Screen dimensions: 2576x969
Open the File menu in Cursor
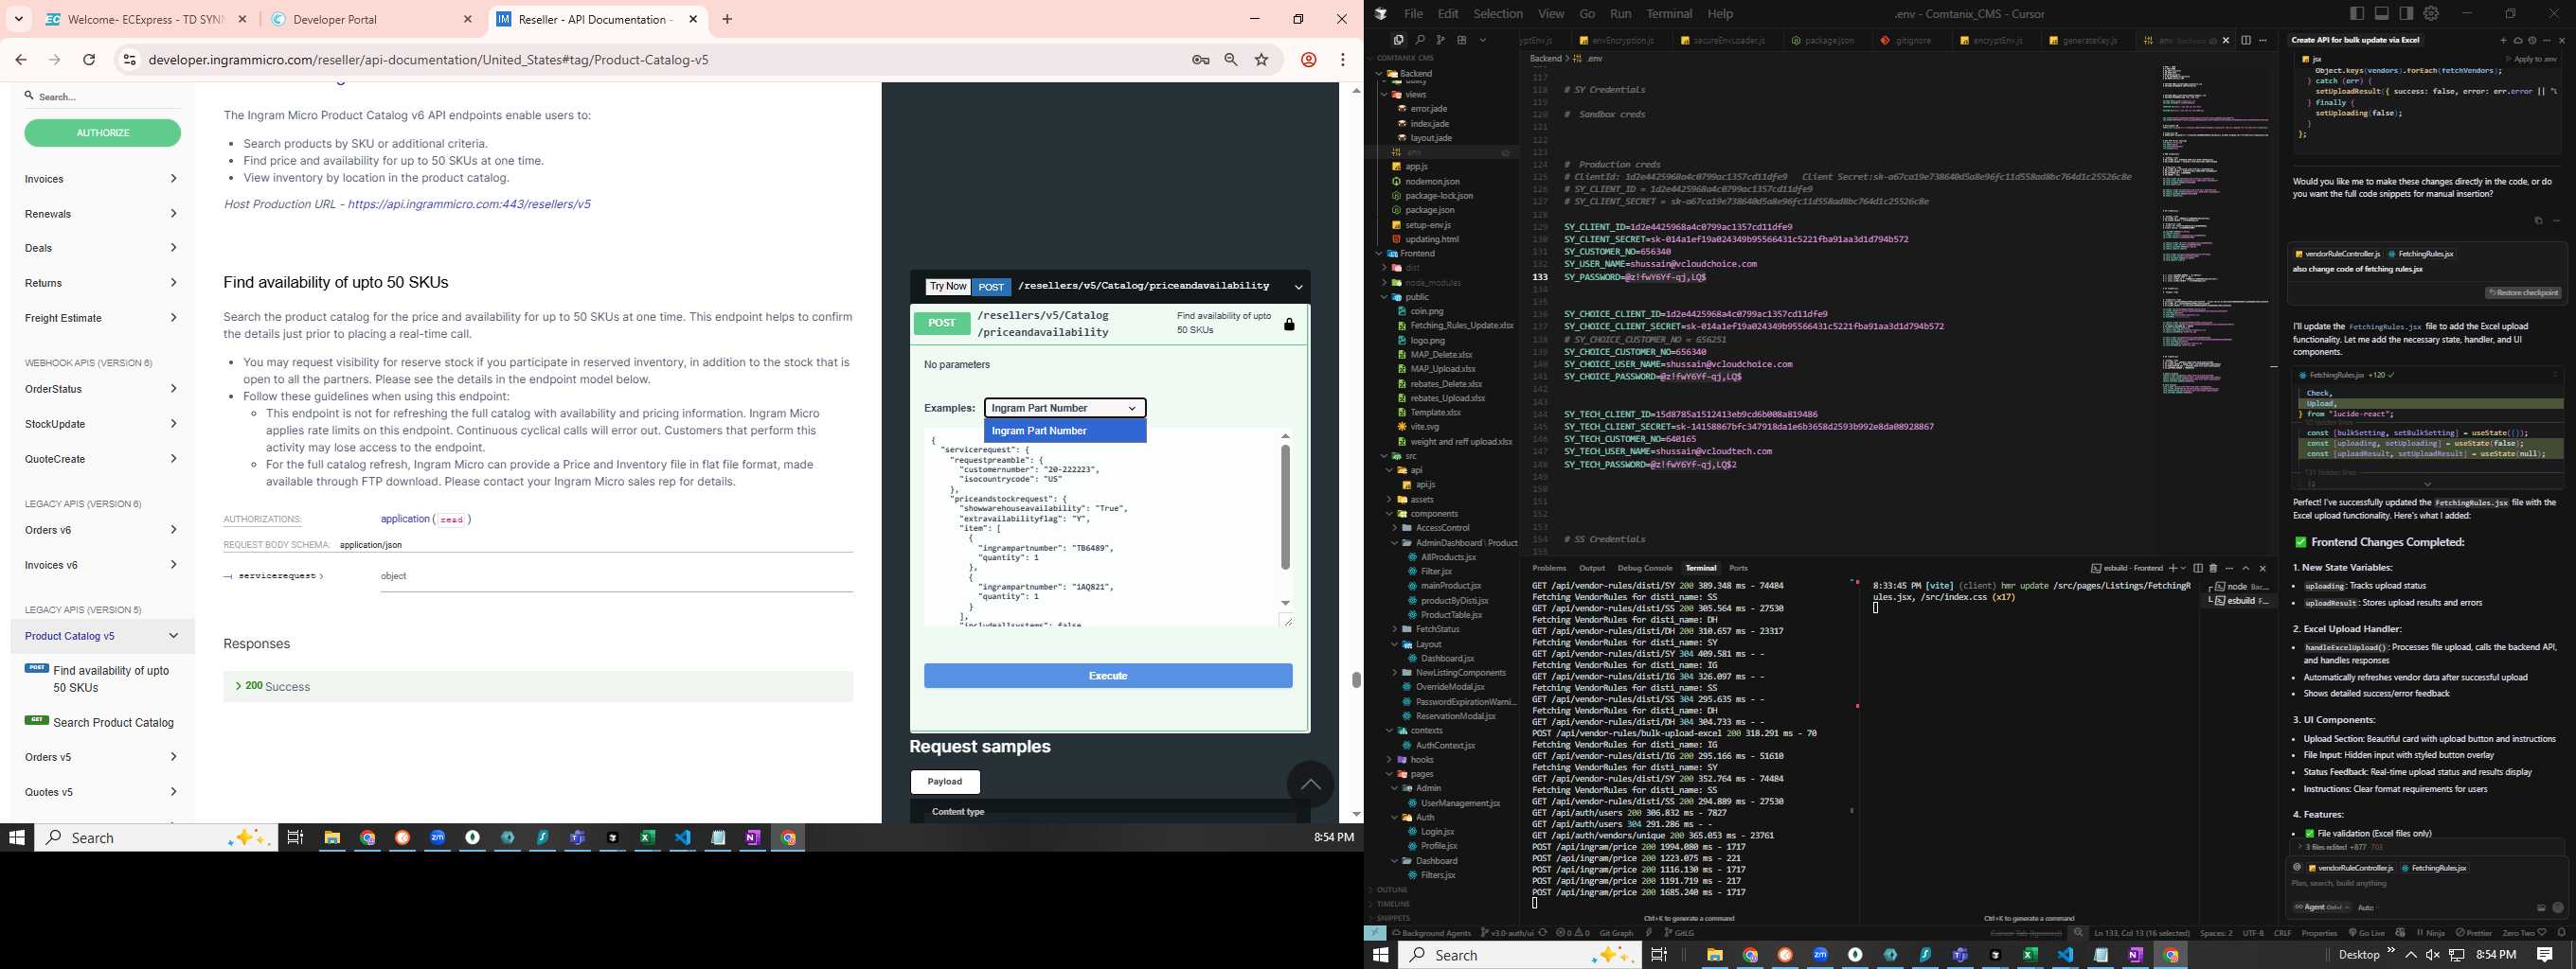click(x=1413, y=14)
